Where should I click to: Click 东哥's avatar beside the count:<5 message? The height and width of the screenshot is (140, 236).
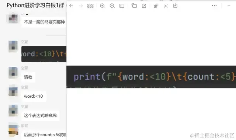[13, 130]
